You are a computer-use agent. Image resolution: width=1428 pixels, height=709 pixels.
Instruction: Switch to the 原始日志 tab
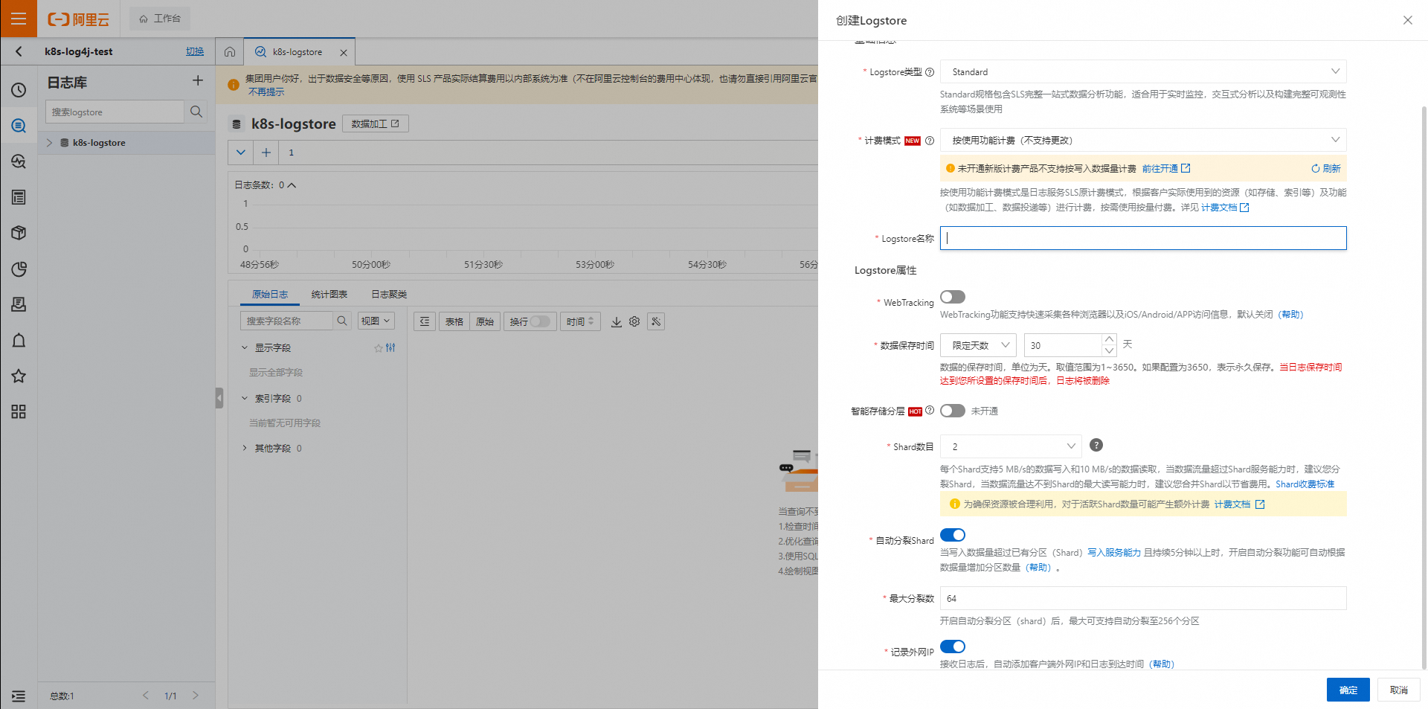click(x=270, y=295)
